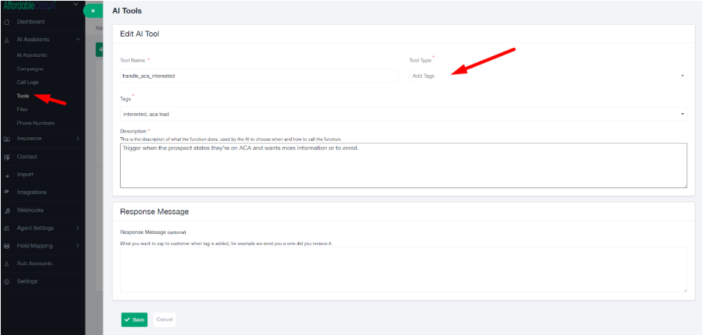The image size is (706, 335).
Task: Collapse the AI Assistants sidebar section
Action: click(78, 39)
